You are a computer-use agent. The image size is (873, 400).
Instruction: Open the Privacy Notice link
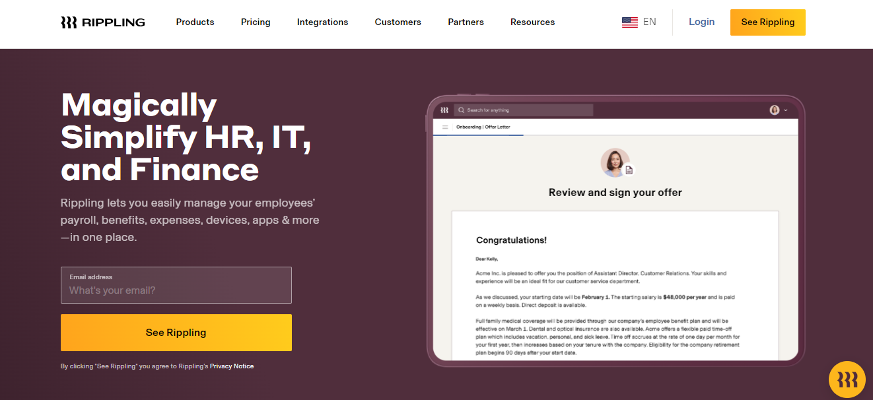pyautogui.click(x=232, y=366)
